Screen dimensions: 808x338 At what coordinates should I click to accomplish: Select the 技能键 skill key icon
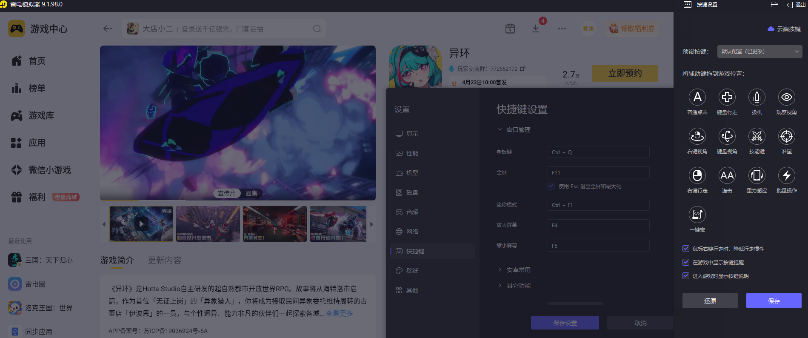click(757, 136)
